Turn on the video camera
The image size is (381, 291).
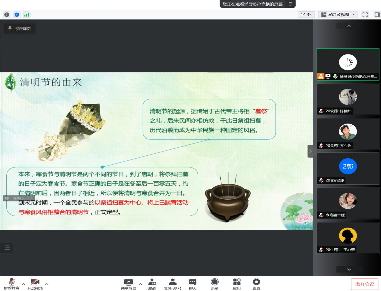35,284
